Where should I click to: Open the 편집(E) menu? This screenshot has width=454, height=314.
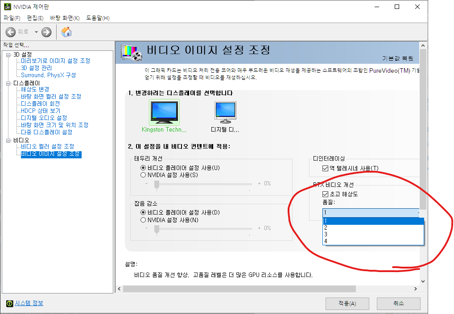(x=35, y=18)
